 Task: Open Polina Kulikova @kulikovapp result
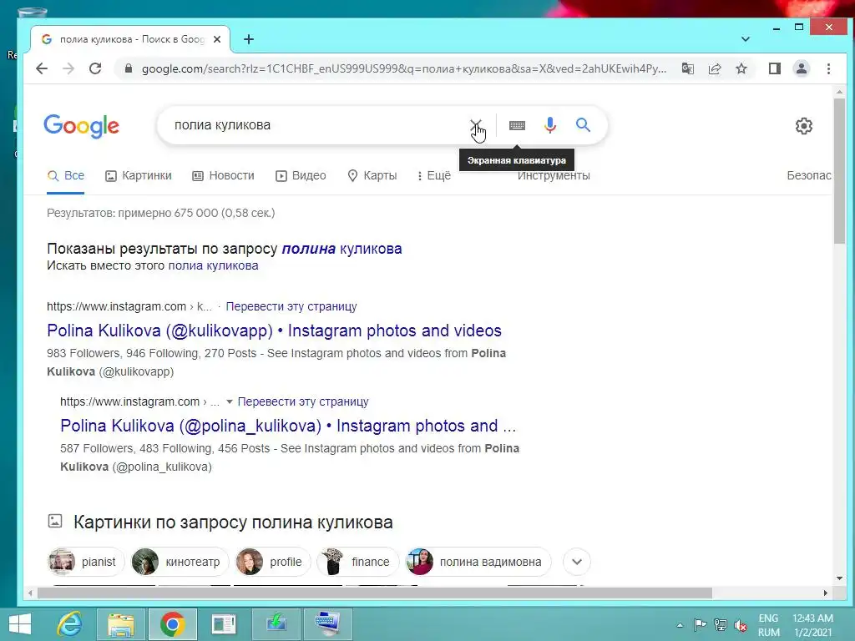point(274,331)
